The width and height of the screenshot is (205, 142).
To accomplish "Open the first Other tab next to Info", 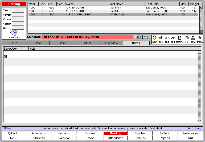I will (x=38, y=43).
